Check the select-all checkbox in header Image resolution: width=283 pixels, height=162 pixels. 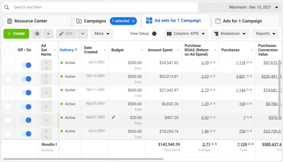[x=8, y=50]
